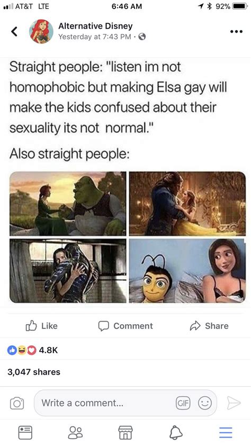View the 4.8K reactions list
The image size is (251, 446).
pyautogui.click(x=32, y=350)
